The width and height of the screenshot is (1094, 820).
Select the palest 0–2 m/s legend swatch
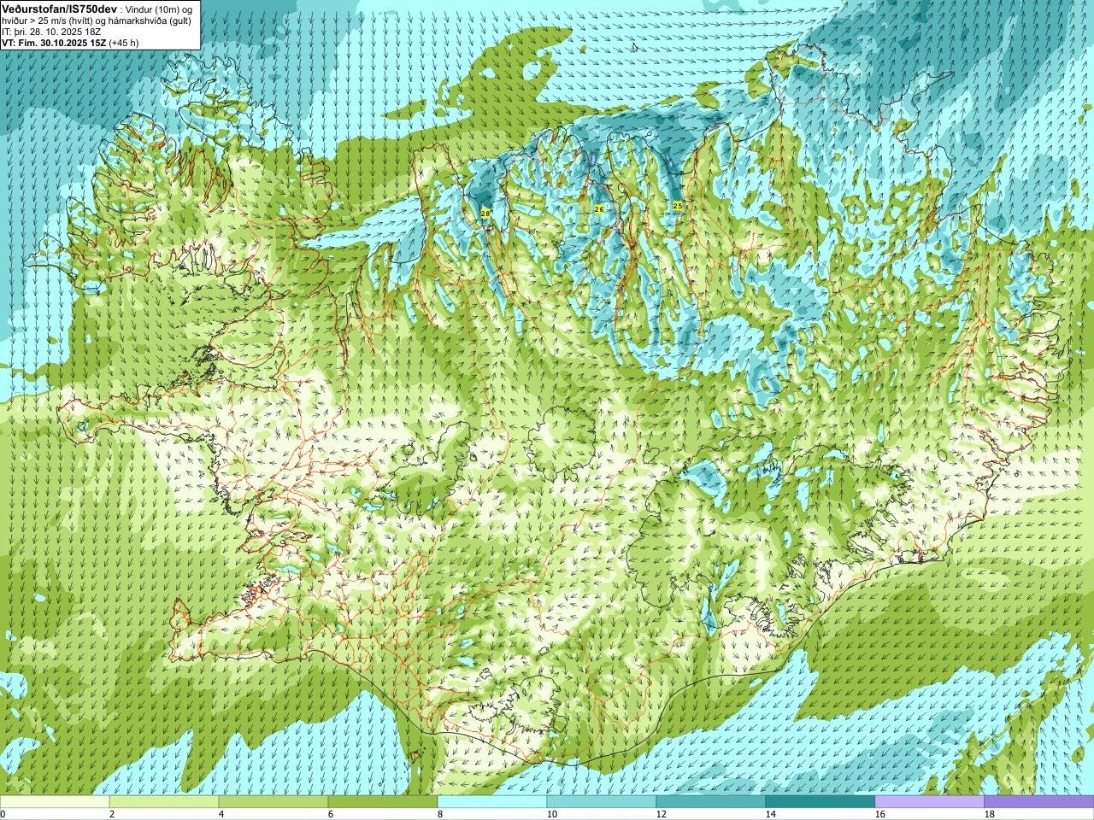[x=55, y=802]
